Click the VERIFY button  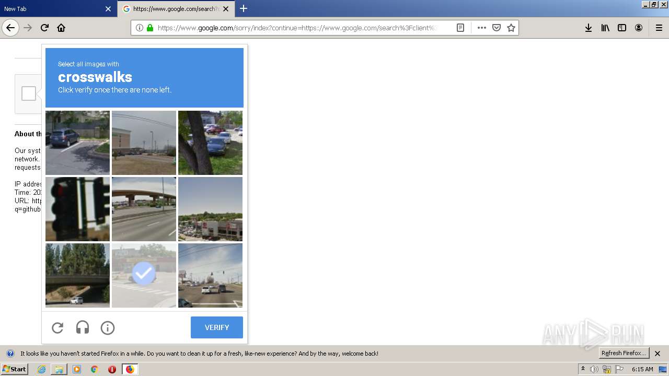point(217,327)
